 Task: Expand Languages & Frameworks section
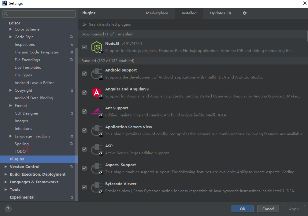tap(6, 182)
